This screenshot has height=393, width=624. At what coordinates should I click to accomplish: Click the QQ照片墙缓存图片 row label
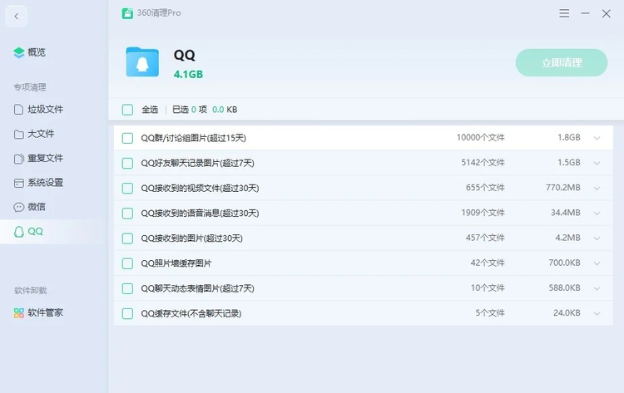click(x=176, y=263)
